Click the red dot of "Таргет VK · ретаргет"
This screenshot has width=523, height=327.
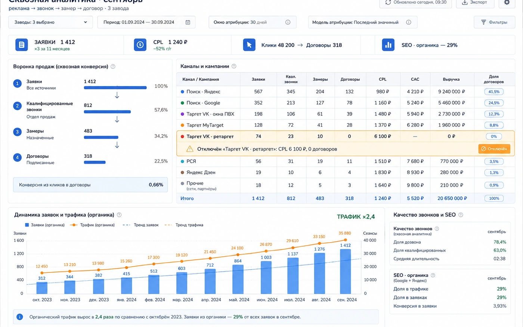[182, 136]
